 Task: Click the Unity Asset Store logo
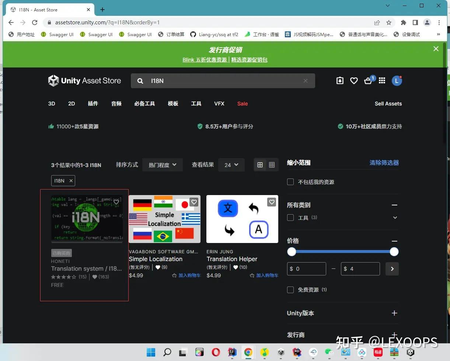84,81
